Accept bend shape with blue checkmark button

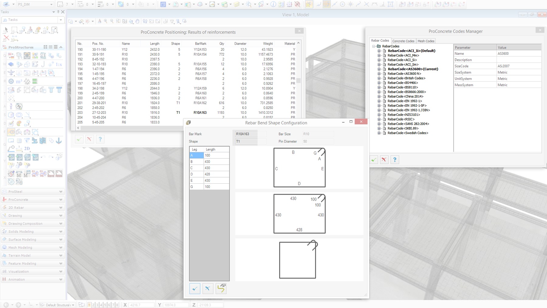[x=194, y=289]
